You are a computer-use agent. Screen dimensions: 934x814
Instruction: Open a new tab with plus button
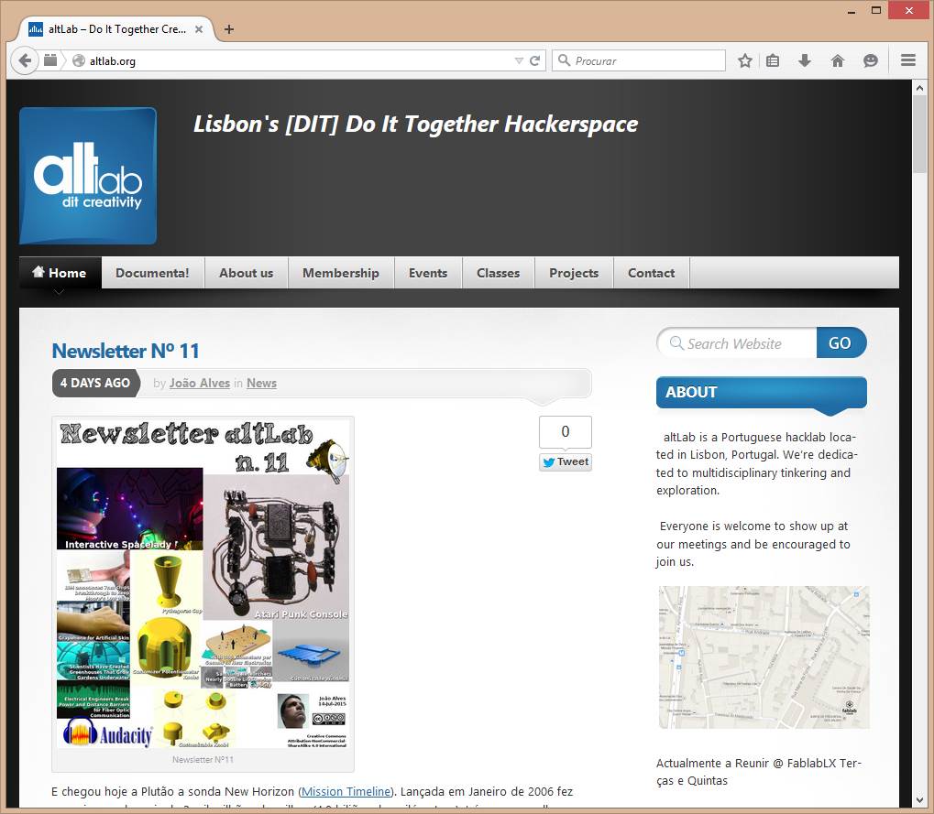coord(229,29)
